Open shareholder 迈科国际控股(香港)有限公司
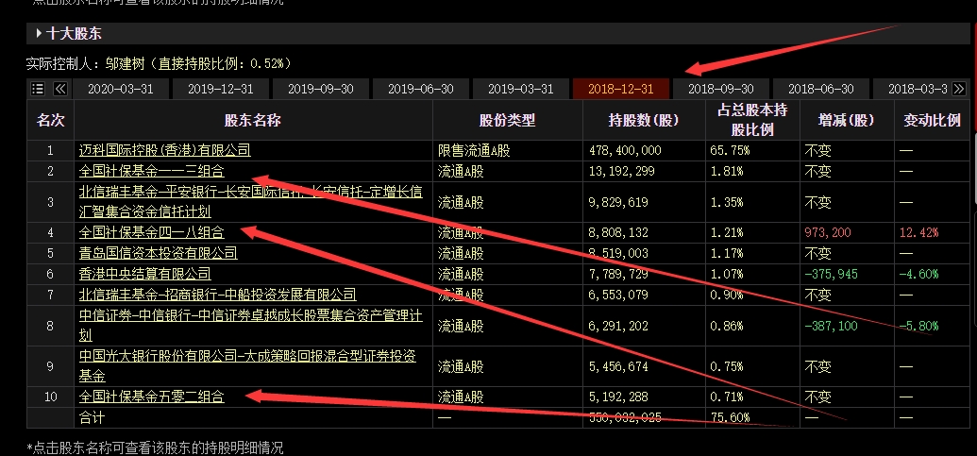Screen dimensions: 977x456 click(164, 150)
